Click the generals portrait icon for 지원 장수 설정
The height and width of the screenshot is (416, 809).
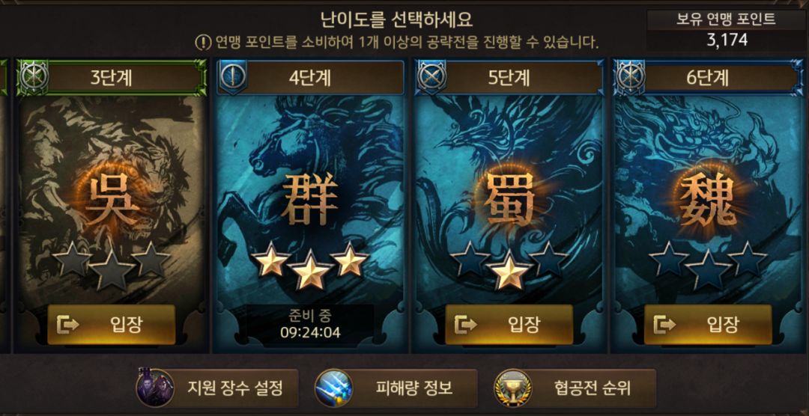[x=155, y=388]
